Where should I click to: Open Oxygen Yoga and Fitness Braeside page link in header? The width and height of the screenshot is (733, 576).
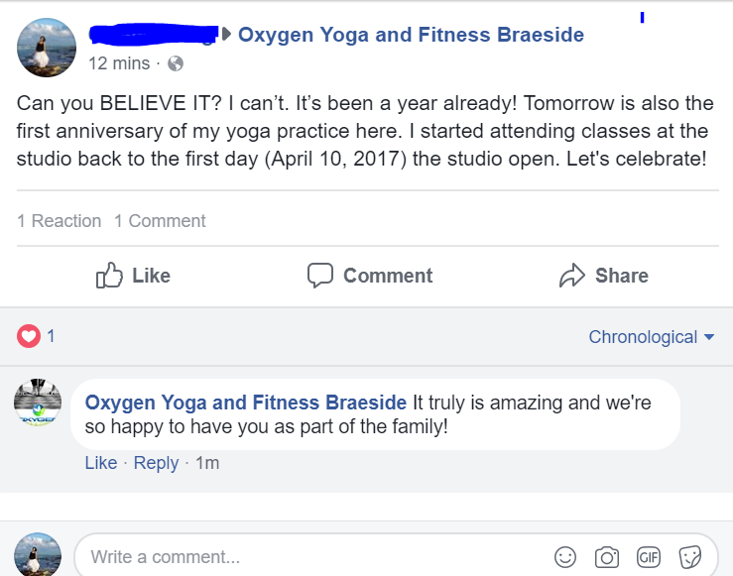point(411,36)
